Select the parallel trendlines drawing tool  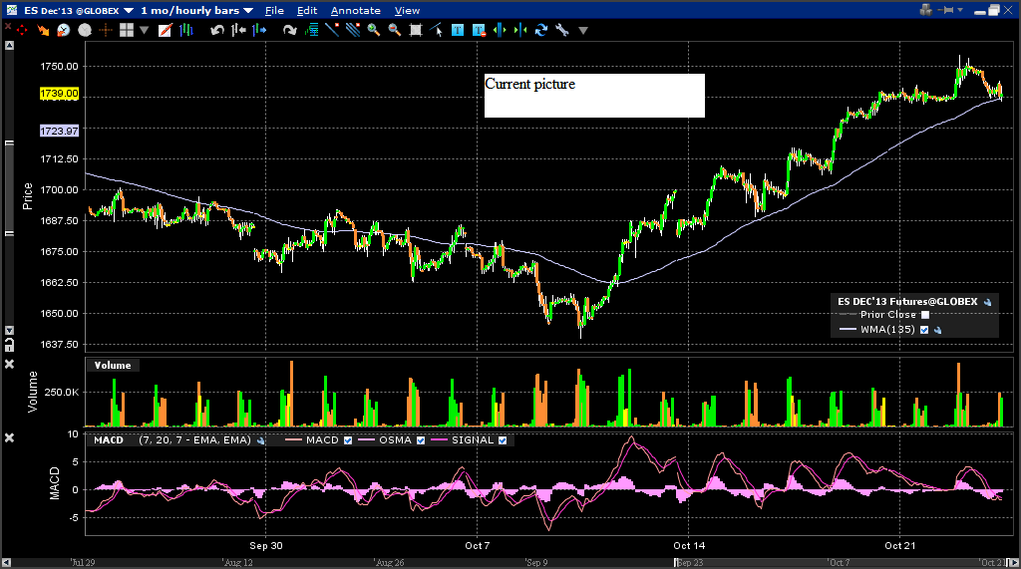click(353, 30)
